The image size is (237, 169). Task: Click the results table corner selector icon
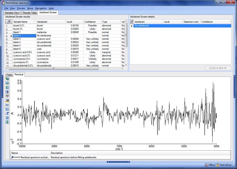click(x=9, y=22)
